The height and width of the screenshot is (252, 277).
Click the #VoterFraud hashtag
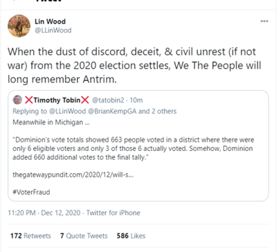point(31,192)
